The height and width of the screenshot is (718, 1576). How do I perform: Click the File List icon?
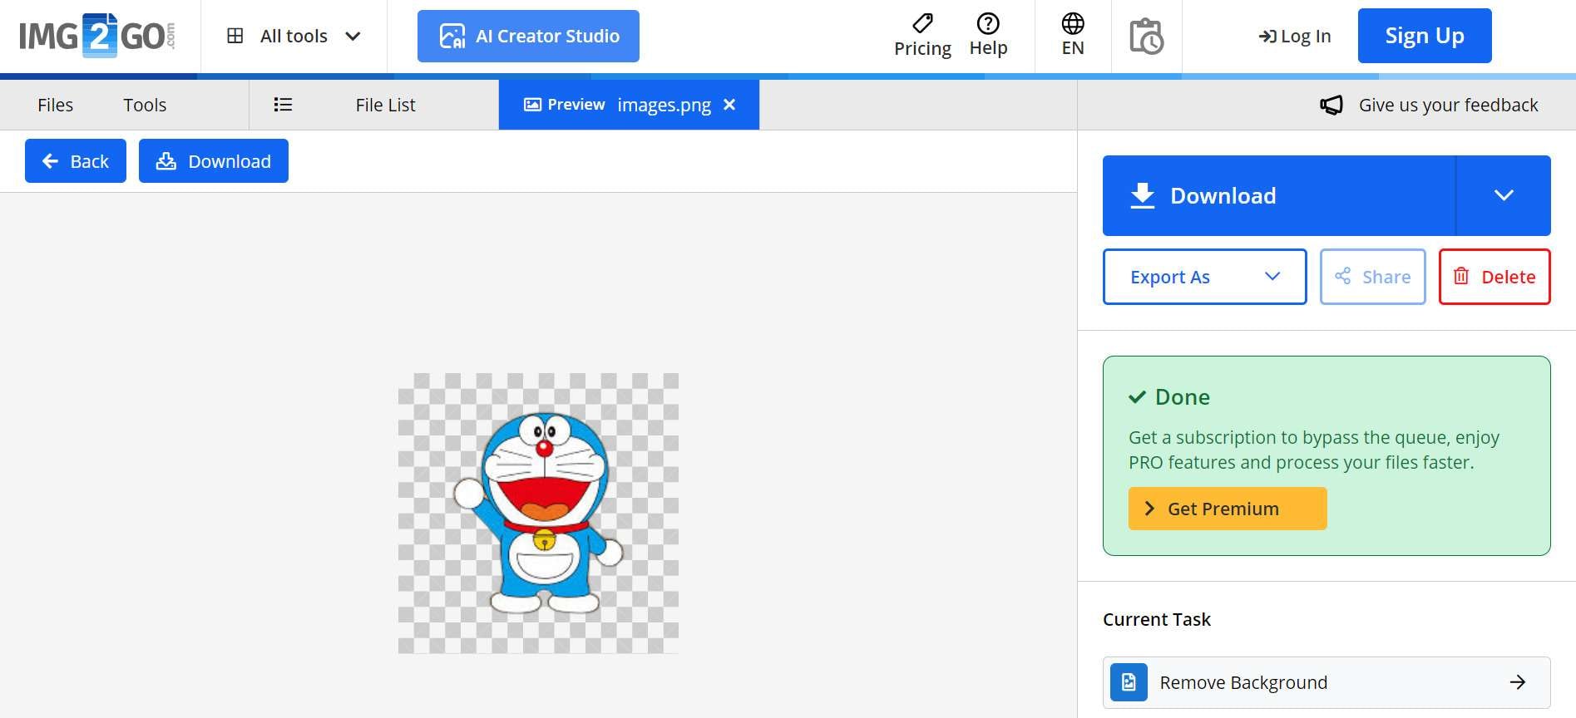pos(283,105)
